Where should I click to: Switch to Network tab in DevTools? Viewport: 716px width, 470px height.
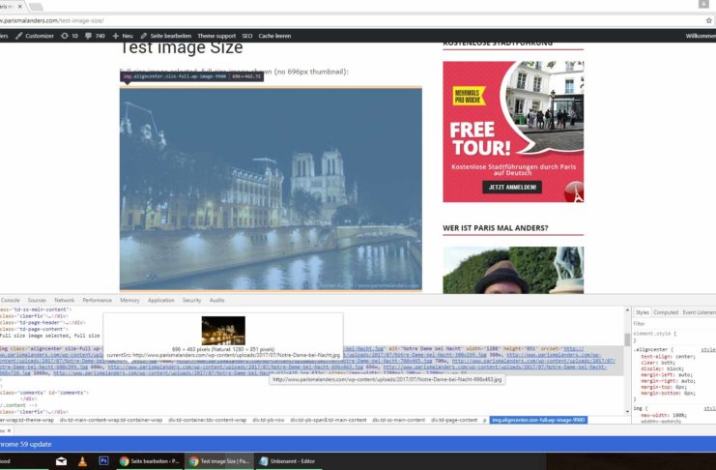point(64,301)
